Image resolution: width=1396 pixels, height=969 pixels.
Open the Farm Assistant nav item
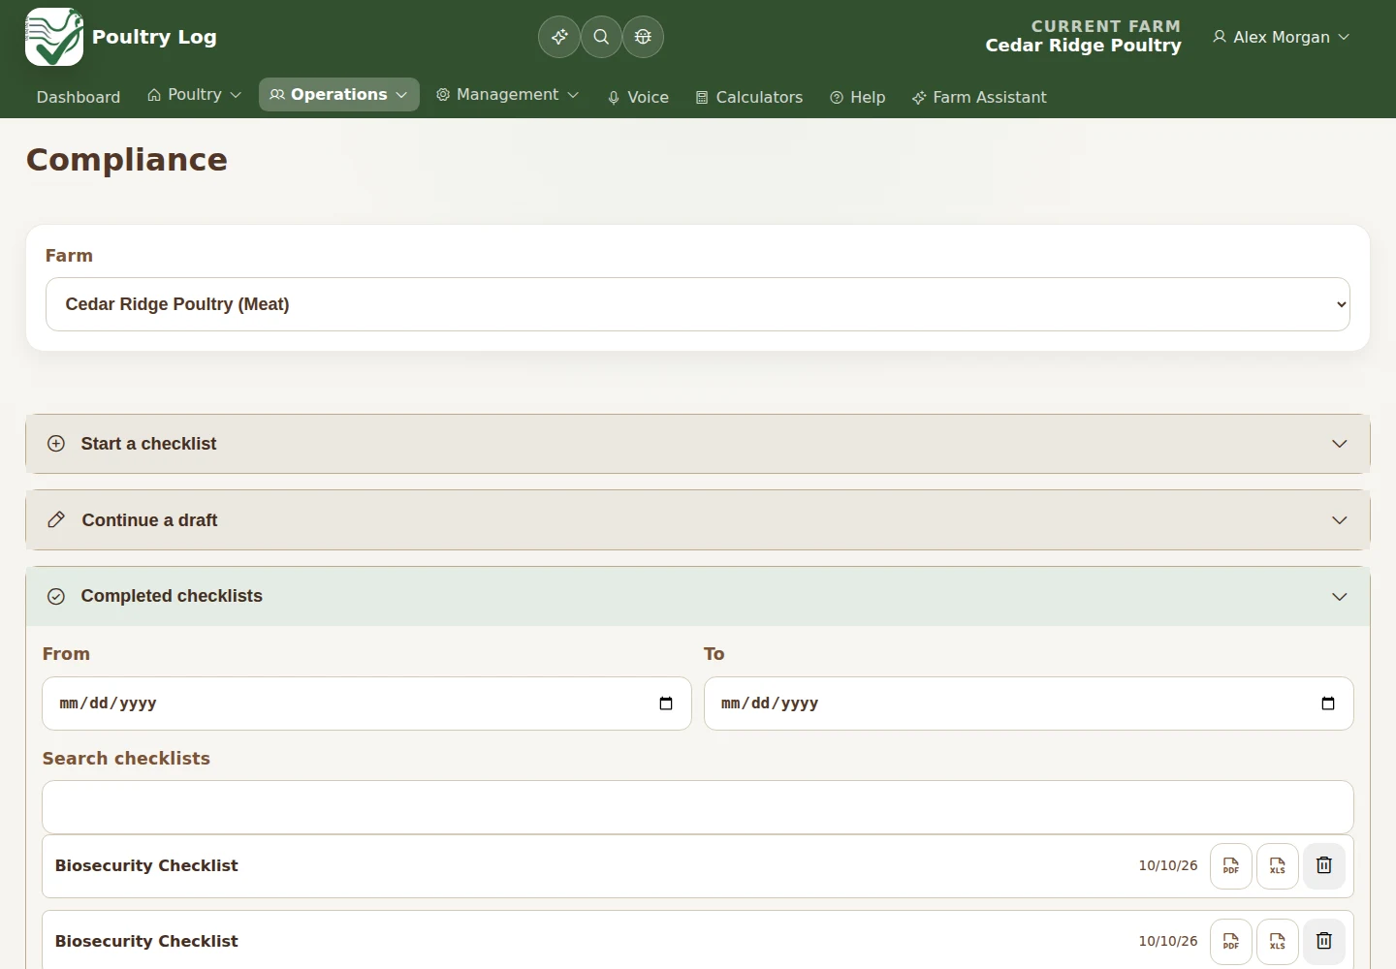coord(979,97)
